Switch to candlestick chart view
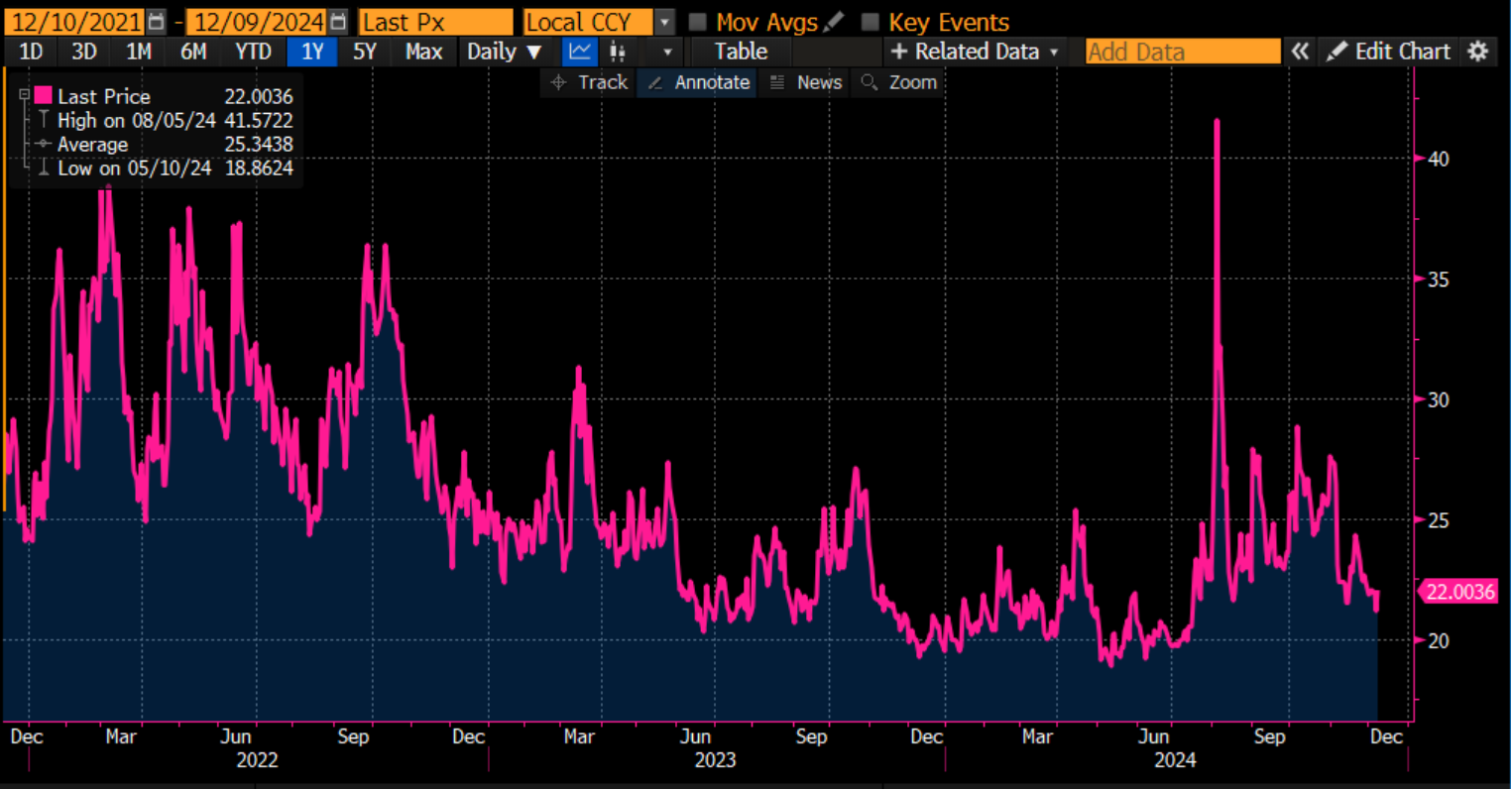The height and width of the screenshot is (789, 1511). pyautogui.click(x=617, y=52)
